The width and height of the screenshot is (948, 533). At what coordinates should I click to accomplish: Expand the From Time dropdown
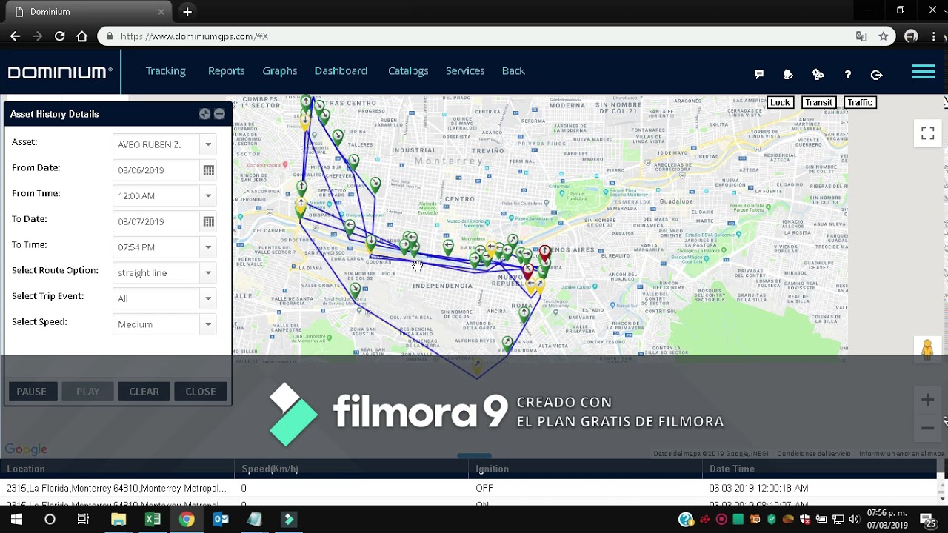pyautogui.click(x=208, y=196)
